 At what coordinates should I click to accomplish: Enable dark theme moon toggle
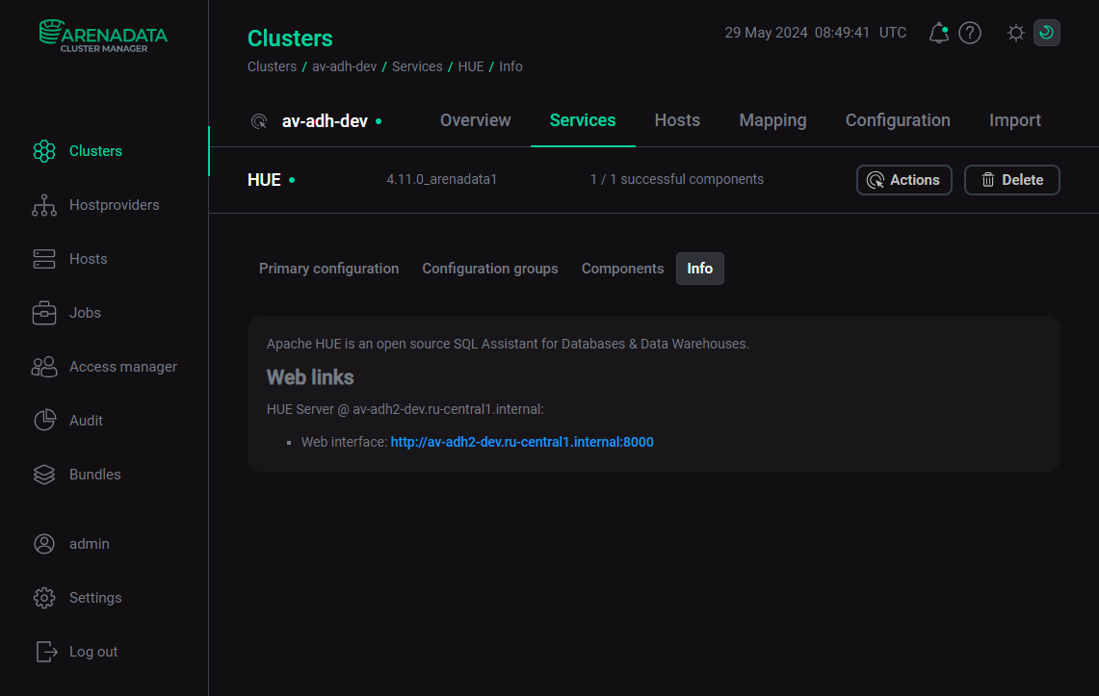tap(1047, 34)
